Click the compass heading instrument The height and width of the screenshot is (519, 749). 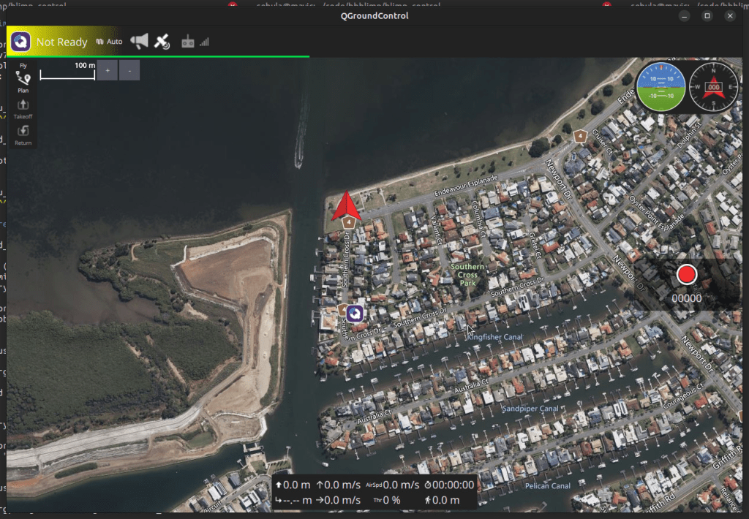coord(714,87)
